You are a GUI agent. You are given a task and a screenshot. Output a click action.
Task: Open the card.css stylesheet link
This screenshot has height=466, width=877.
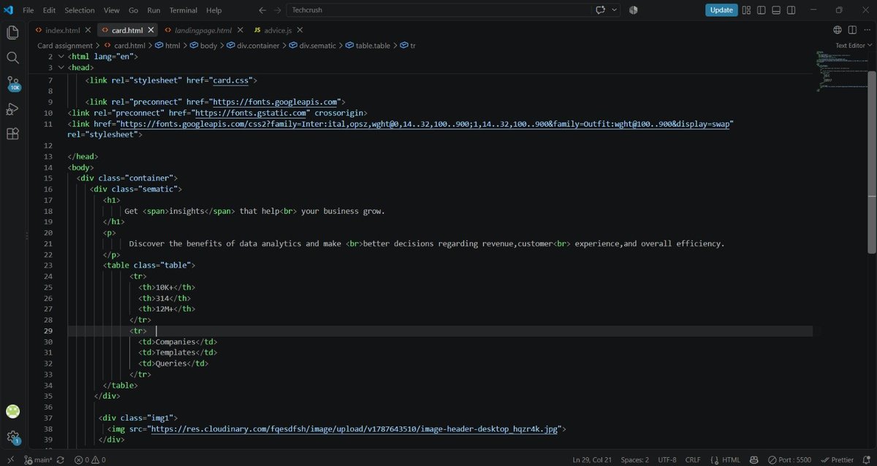tap(230, 80)
